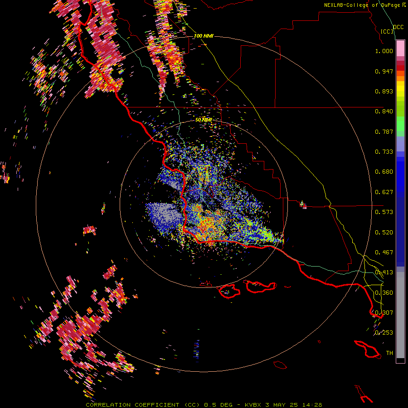Image resolution: width=408 pixels, height=408 pixels.
Task: Click the 0.467 color scale value
Action: [384, 253]
